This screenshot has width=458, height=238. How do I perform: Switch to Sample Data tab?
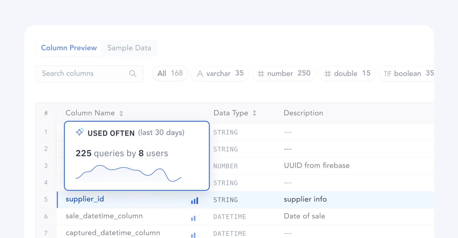point(129,48)
